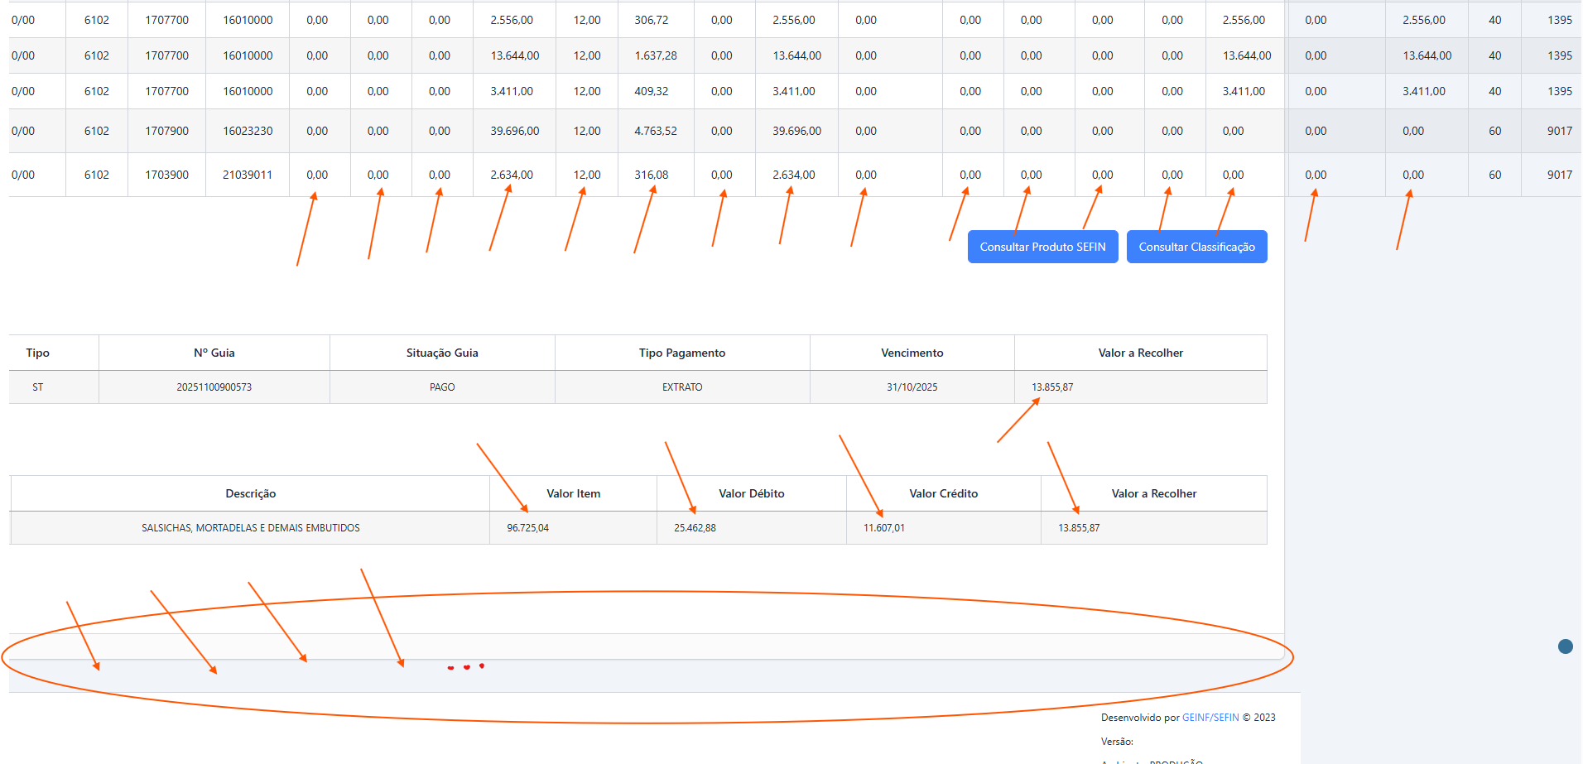This screenshot has height=764, width=1583.
Task: Click the Valor Item column header
Action: click(573, 493)
